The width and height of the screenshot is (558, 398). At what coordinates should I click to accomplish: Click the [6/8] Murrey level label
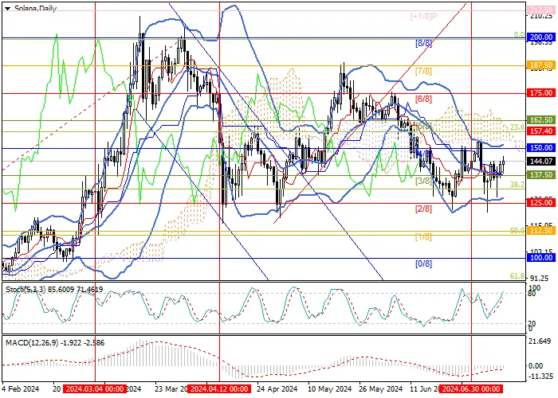pos(423,99)
